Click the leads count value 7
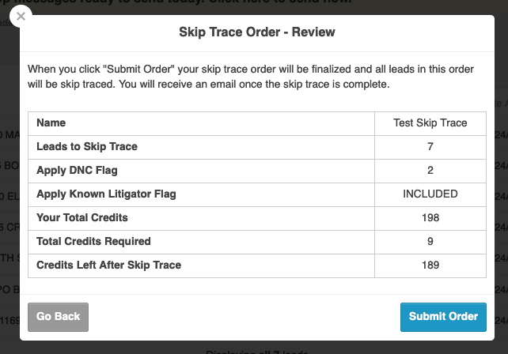This screenshot has width=508, height=354. tap(430, 147)
